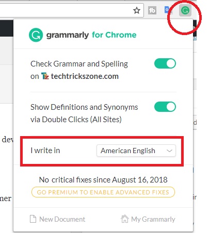Turn off Show Definitions and Synonyms toggle

(x=165, y=107)
